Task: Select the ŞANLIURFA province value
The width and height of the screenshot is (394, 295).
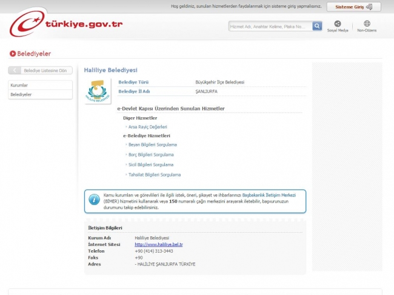Action: point(206,91)
